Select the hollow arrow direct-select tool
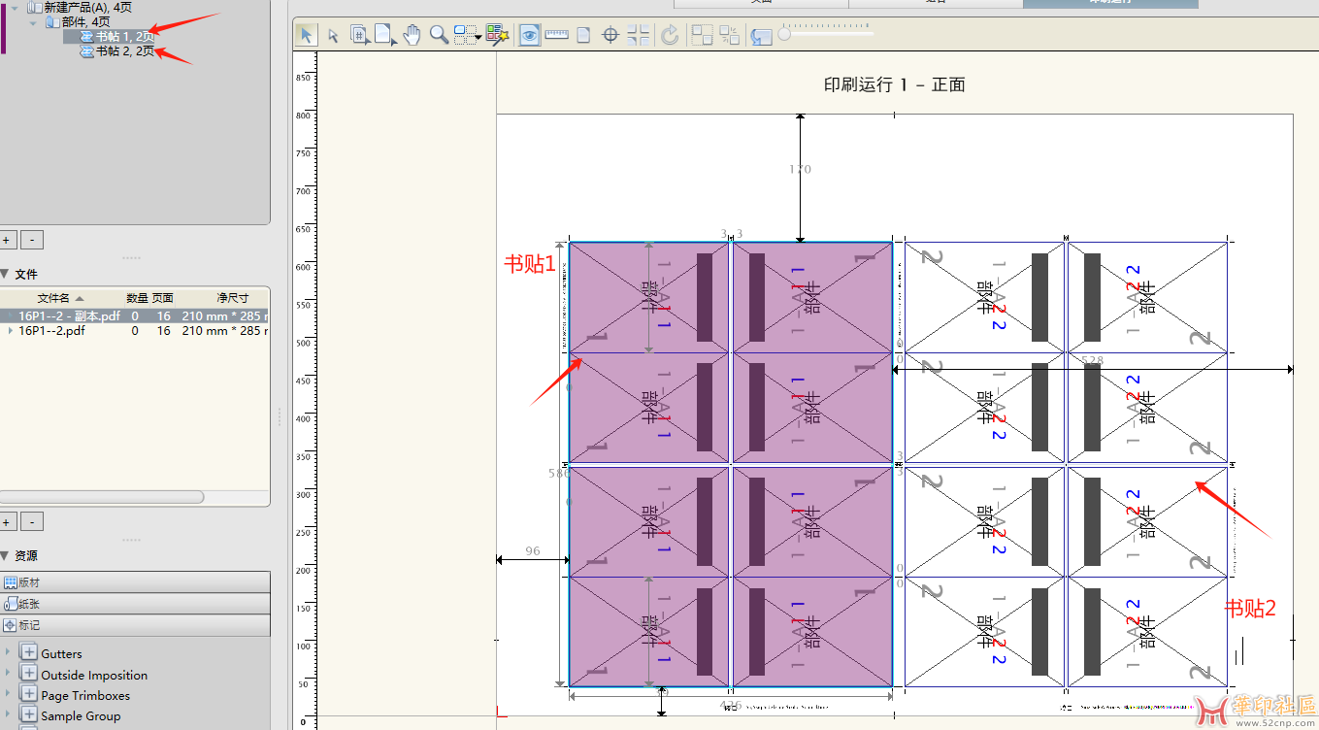The width and height of the screenshot is (1319, 730). (x=333, y=36)
